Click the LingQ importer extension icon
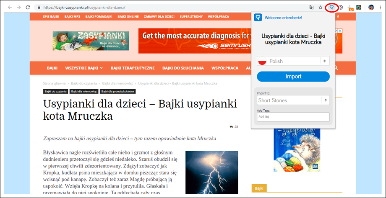 click(332, 8)
